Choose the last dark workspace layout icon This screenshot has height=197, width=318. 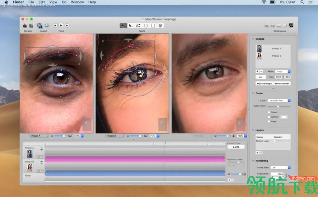[291, 25]
